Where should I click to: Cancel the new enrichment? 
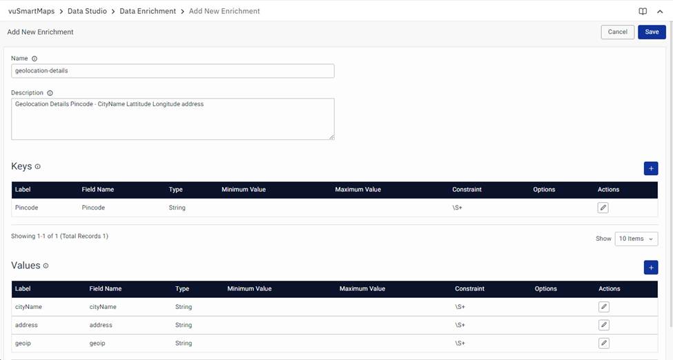pyautogui.click(x=617, y=32)
